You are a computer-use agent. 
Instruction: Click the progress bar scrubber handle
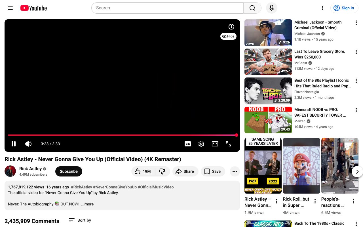[x=237, y=135]
